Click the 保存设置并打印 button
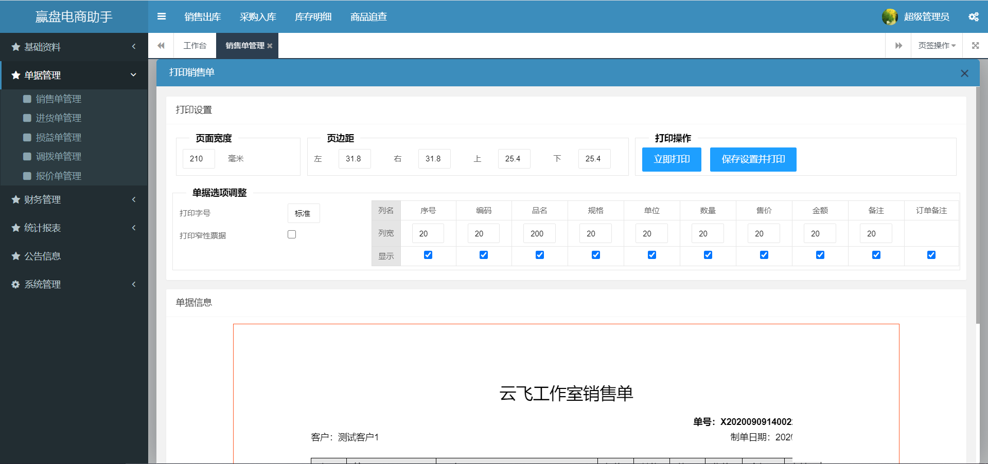The height and width of the screenshot is (464, 988). (753, 159)
